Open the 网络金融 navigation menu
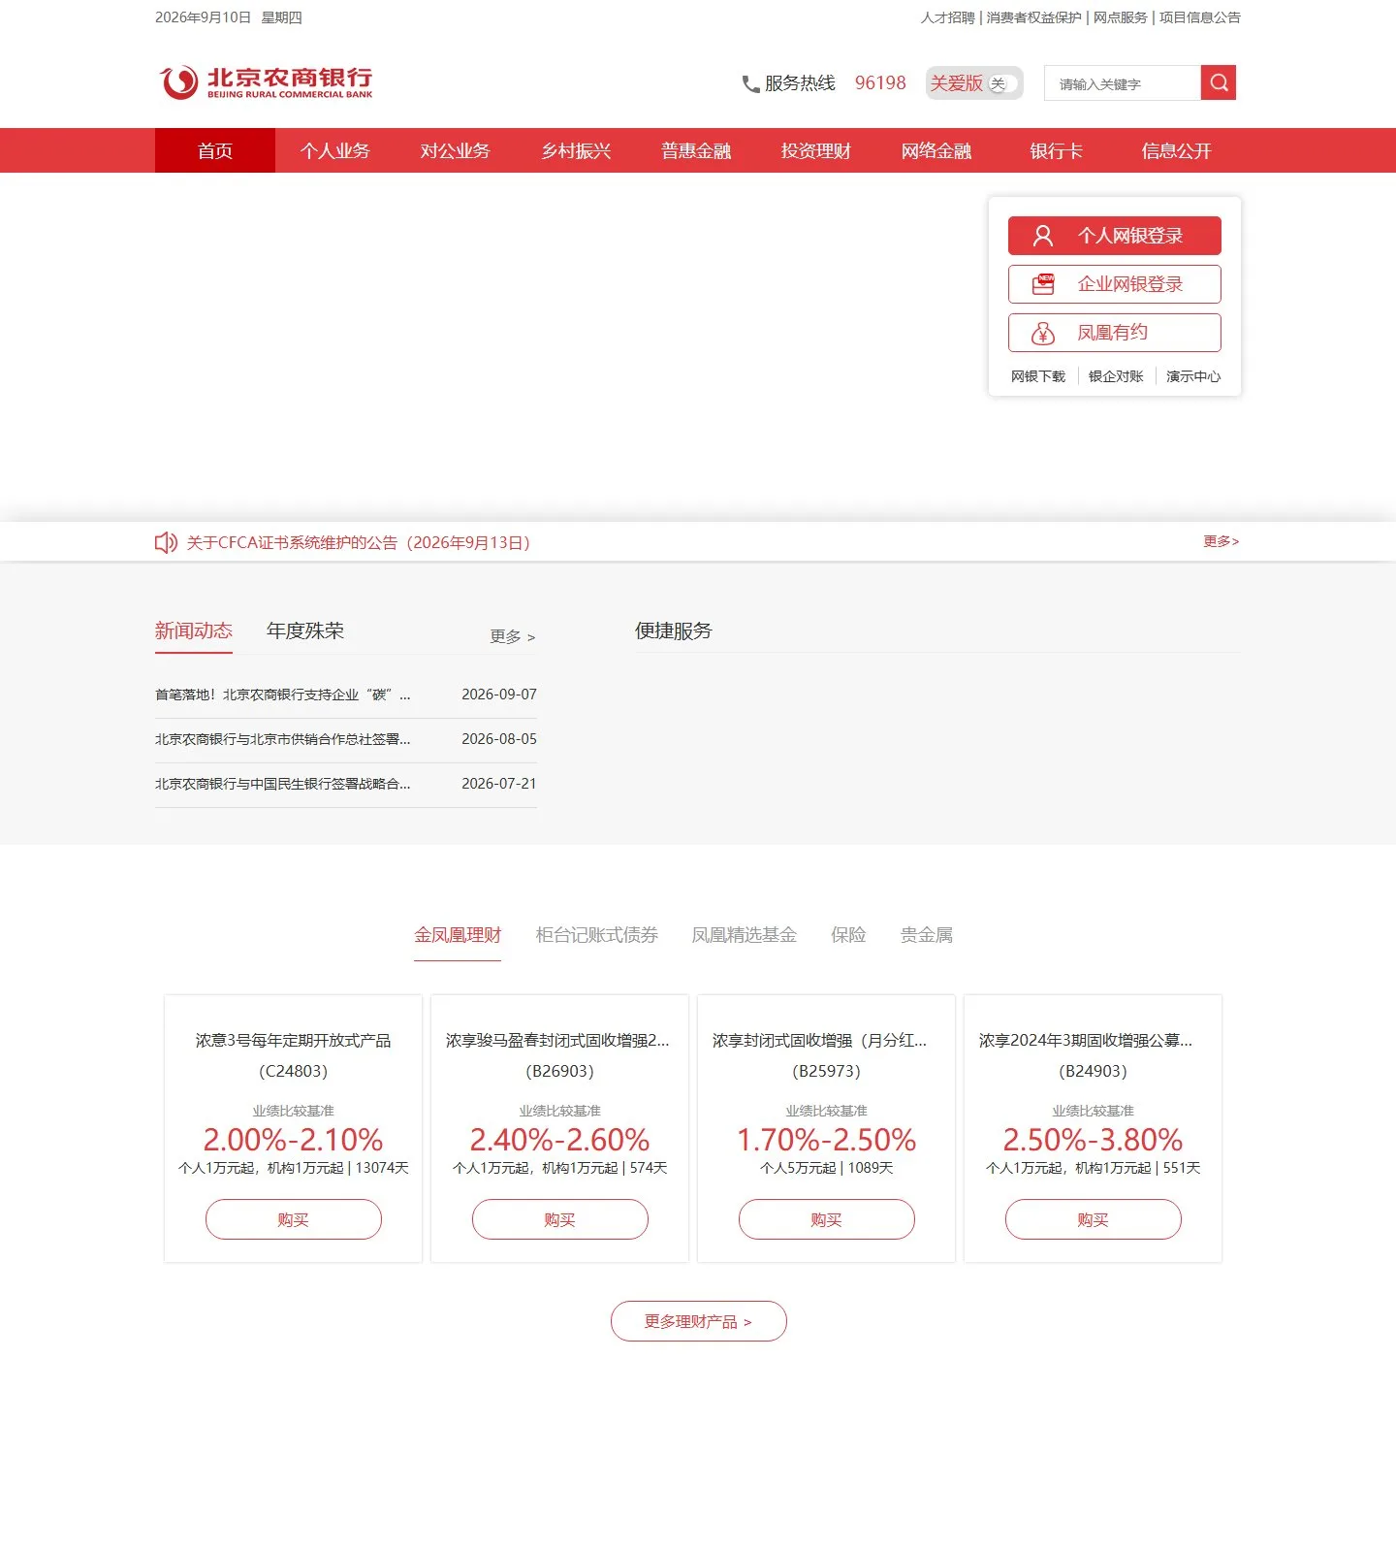The image size is (1396, 1552). coord(936,150)
